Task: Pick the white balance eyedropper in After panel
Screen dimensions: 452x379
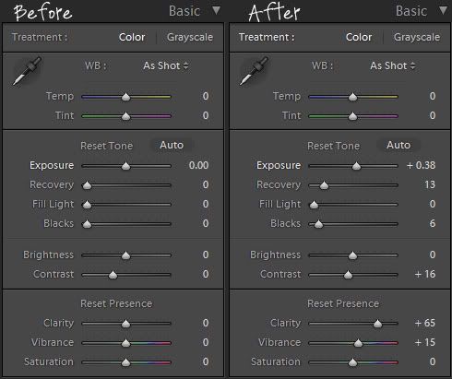Action: [x=254, y=71]
